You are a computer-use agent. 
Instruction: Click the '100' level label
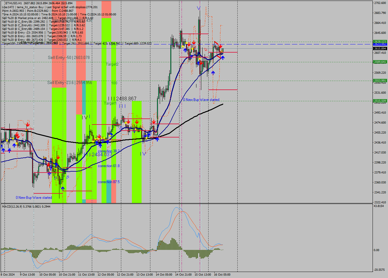[114, 83]
